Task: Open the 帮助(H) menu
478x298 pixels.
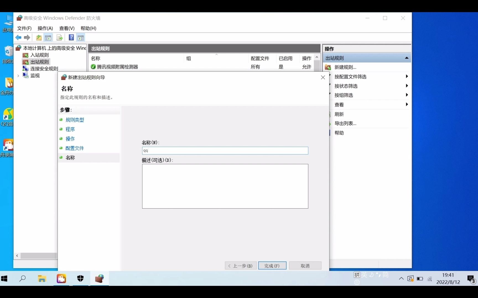Action: 89,28
